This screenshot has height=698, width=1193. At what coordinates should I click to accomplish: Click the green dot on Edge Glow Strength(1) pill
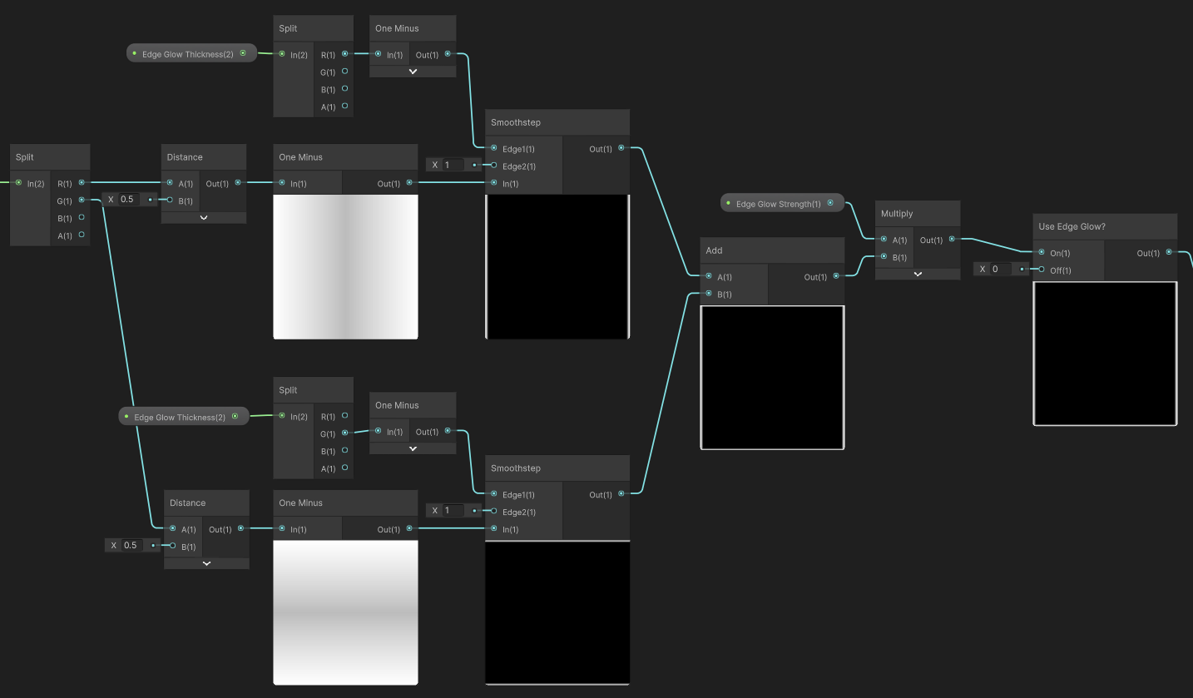[730, 202]
